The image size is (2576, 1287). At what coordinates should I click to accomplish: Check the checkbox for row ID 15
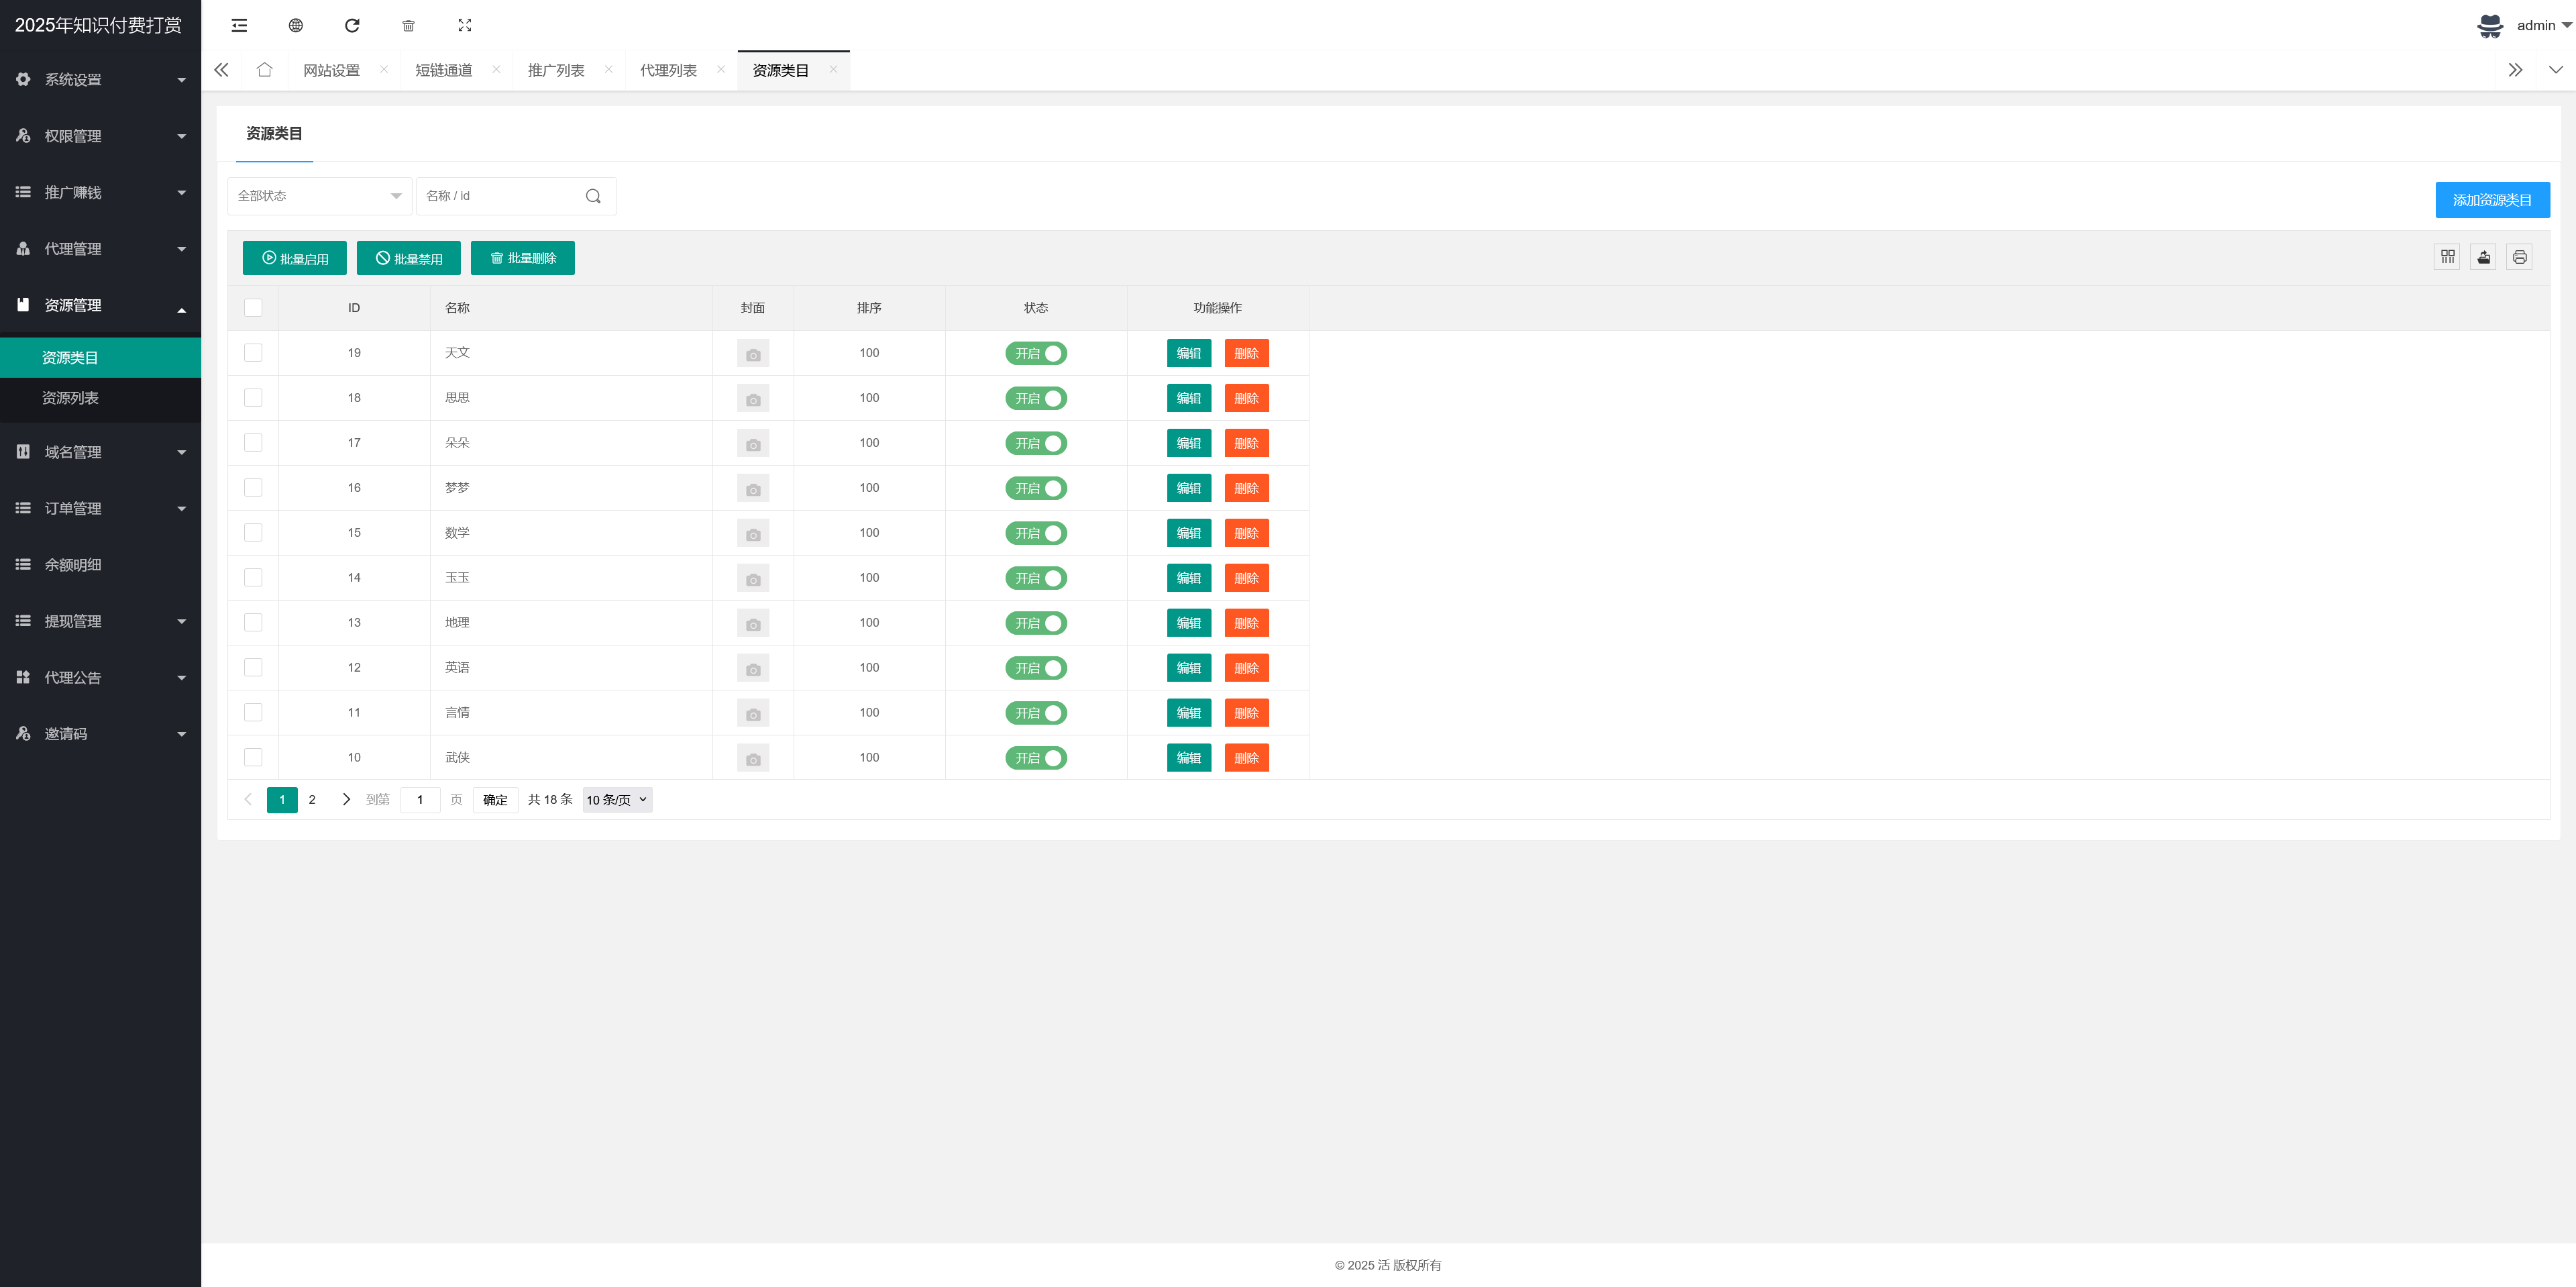[x=253, y=533]
